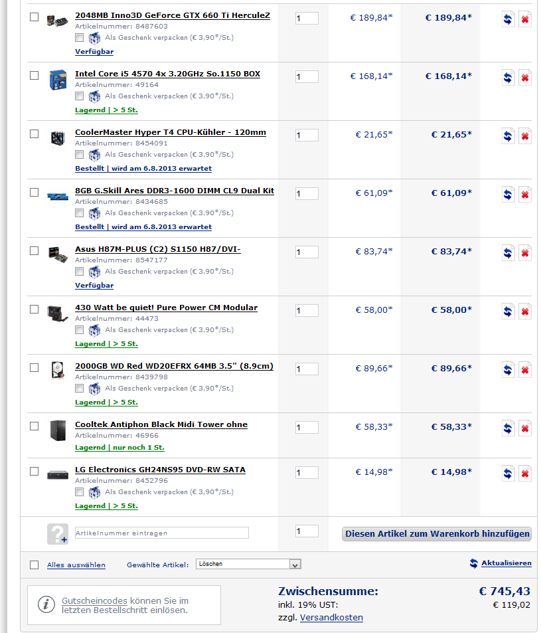
Task: Remove the LG GH24NS95 DVD-RW item
Action: point(525,474)
